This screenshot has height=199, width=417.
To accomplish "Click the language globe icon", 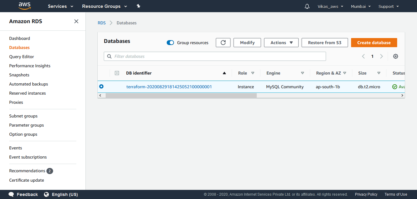I will pos(46,194).
